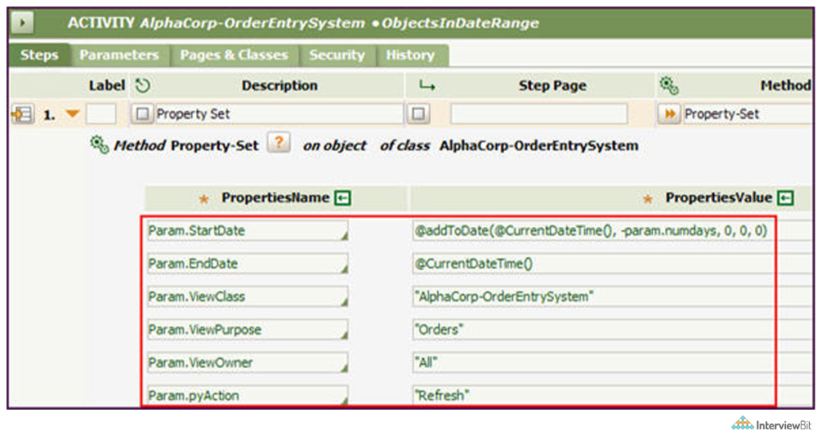Edit the "All" value field
Image resolution: width=822 pixels, height=435 pixels.
pyautogui.click(x=611, y=362)
